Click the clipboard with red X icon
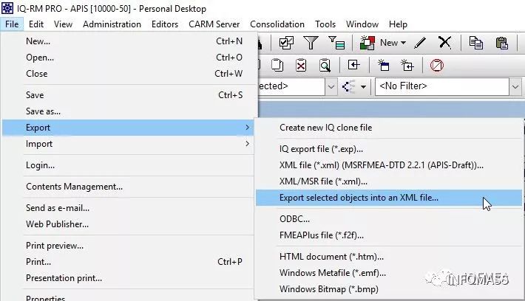Image resolution: width=525 pixels, height=301 pixels. [301, 65]
